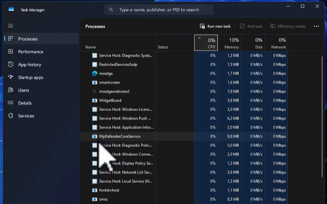Click the 7,8 MB memory value
327x204 pixels.
click(233, 91)
